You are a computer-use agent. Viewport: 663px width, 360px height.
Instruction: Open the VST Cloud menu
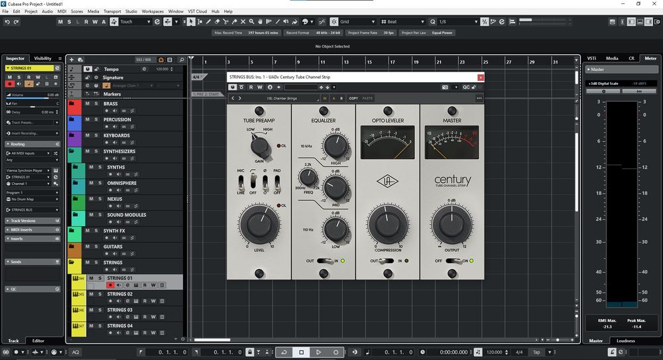coord(198,11)
